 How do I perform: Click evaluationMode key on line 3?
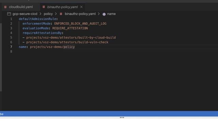pyautogui.click(x=35, y=28)
